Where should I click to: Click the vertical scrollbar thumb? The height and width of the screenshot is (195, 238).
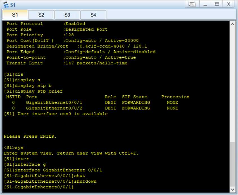tap(232, 164)
